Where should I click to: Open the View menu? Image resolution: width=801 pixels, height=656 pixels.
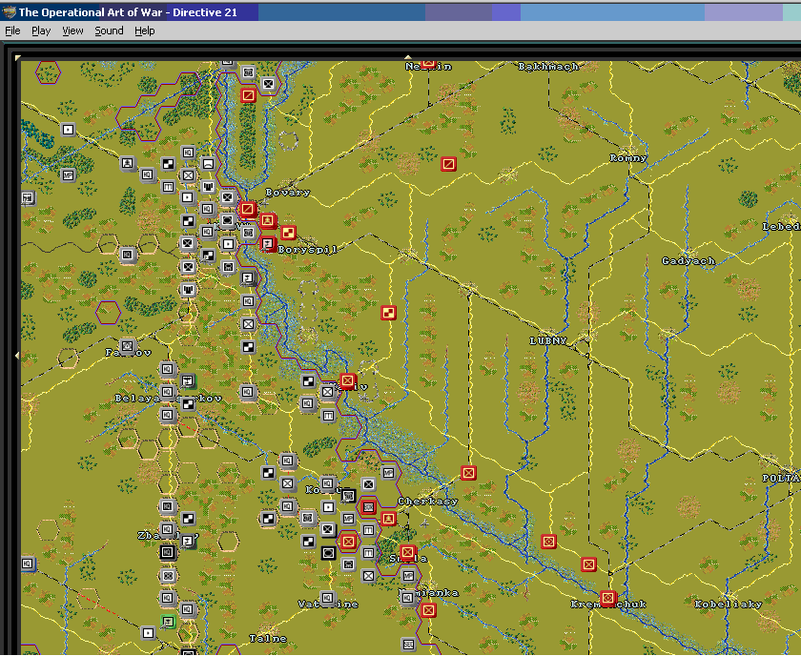tap(72, 31)
